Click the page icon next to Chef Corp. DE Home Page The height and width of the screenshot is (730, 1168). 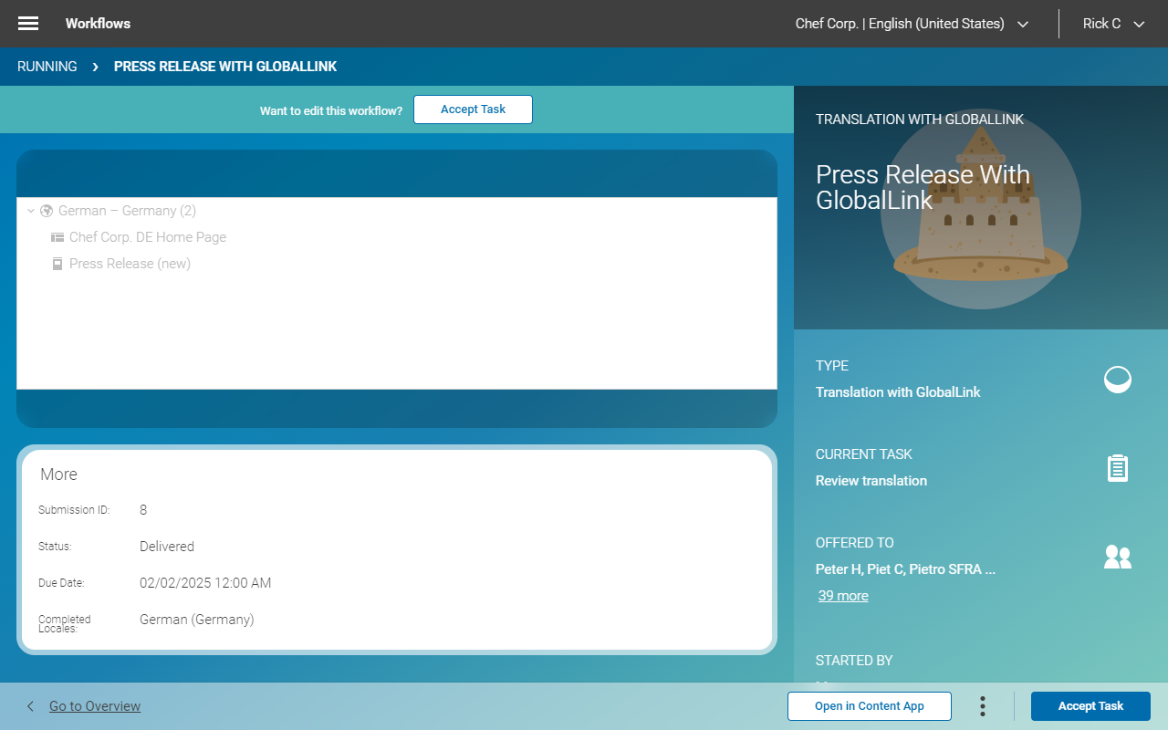pos(57,236)
